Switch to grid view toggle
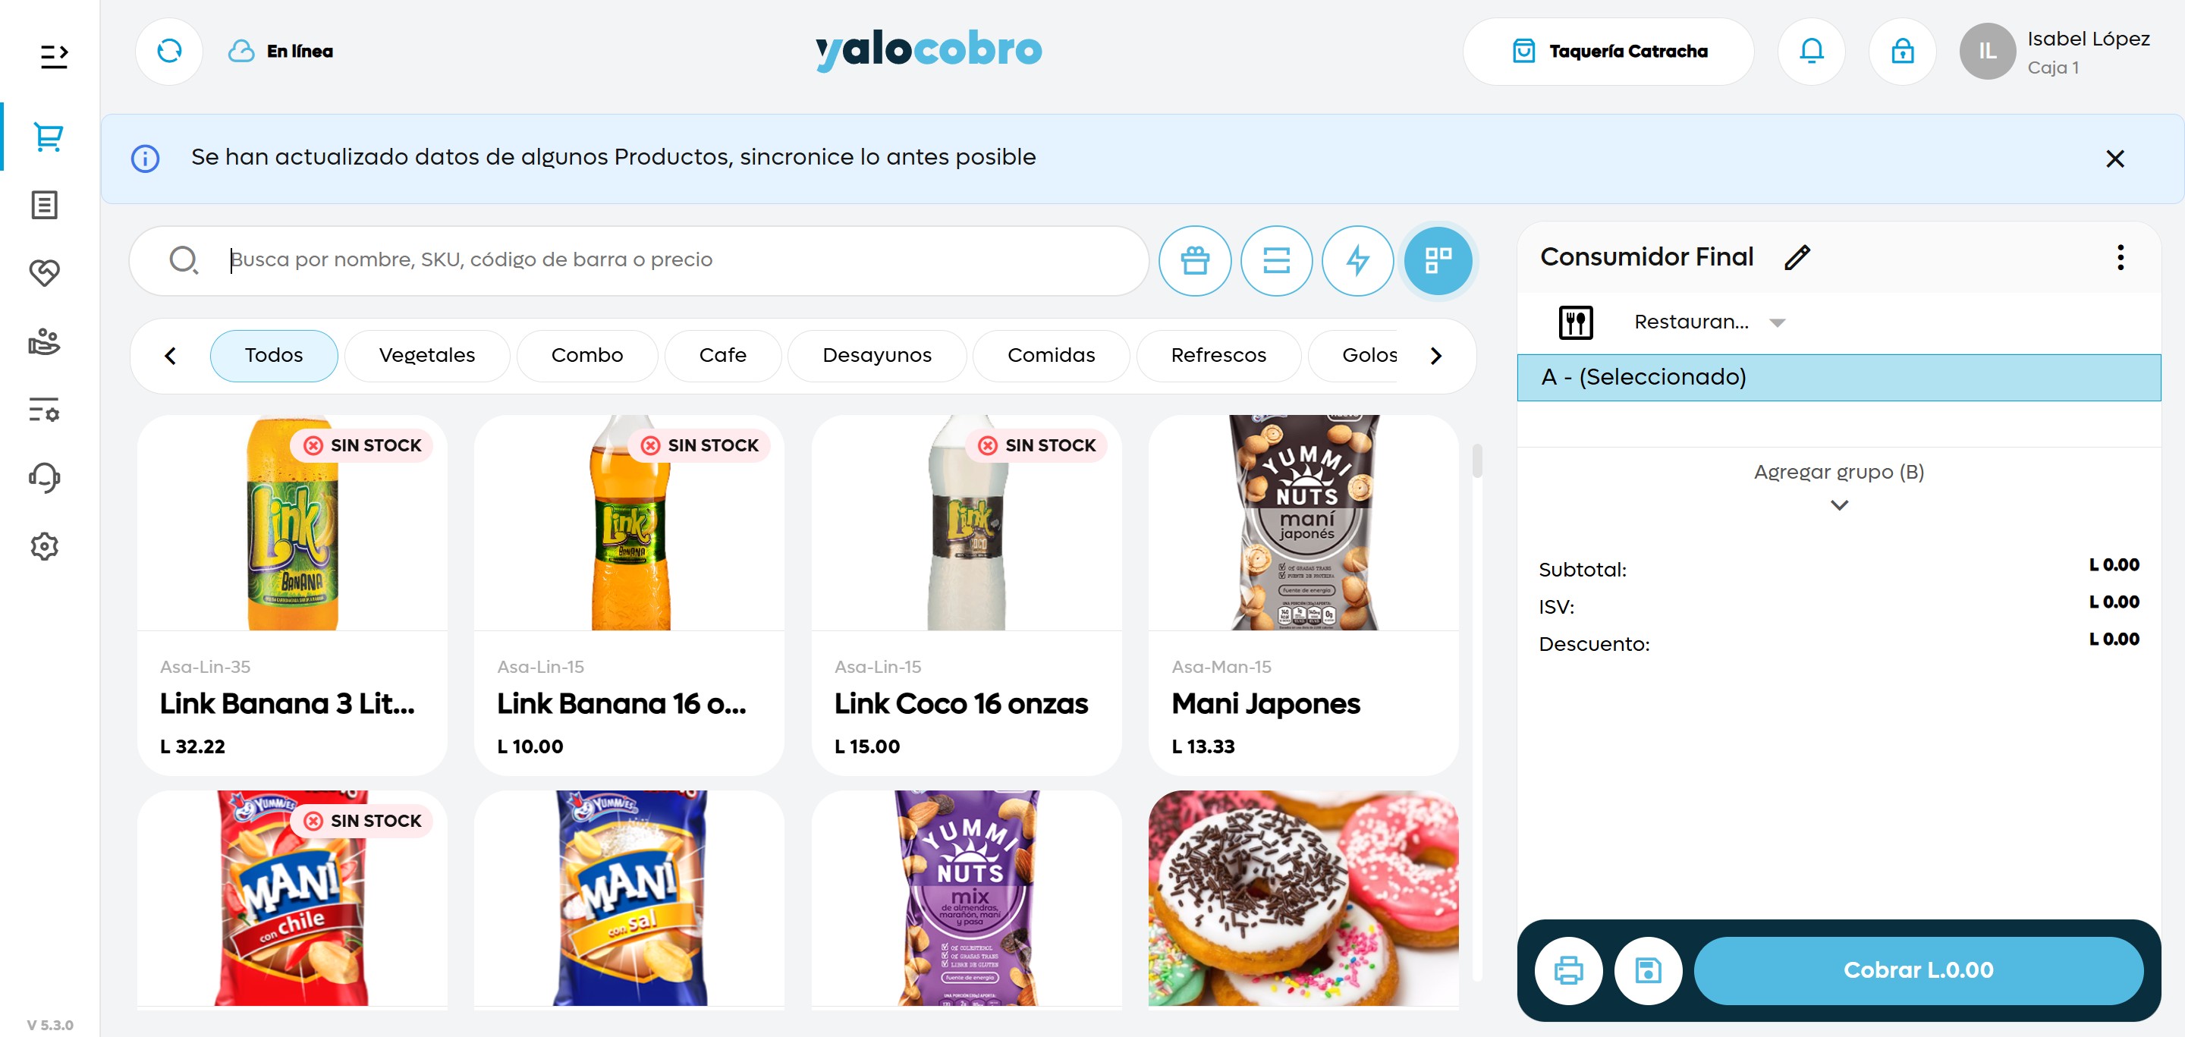 pos(1438,260)
